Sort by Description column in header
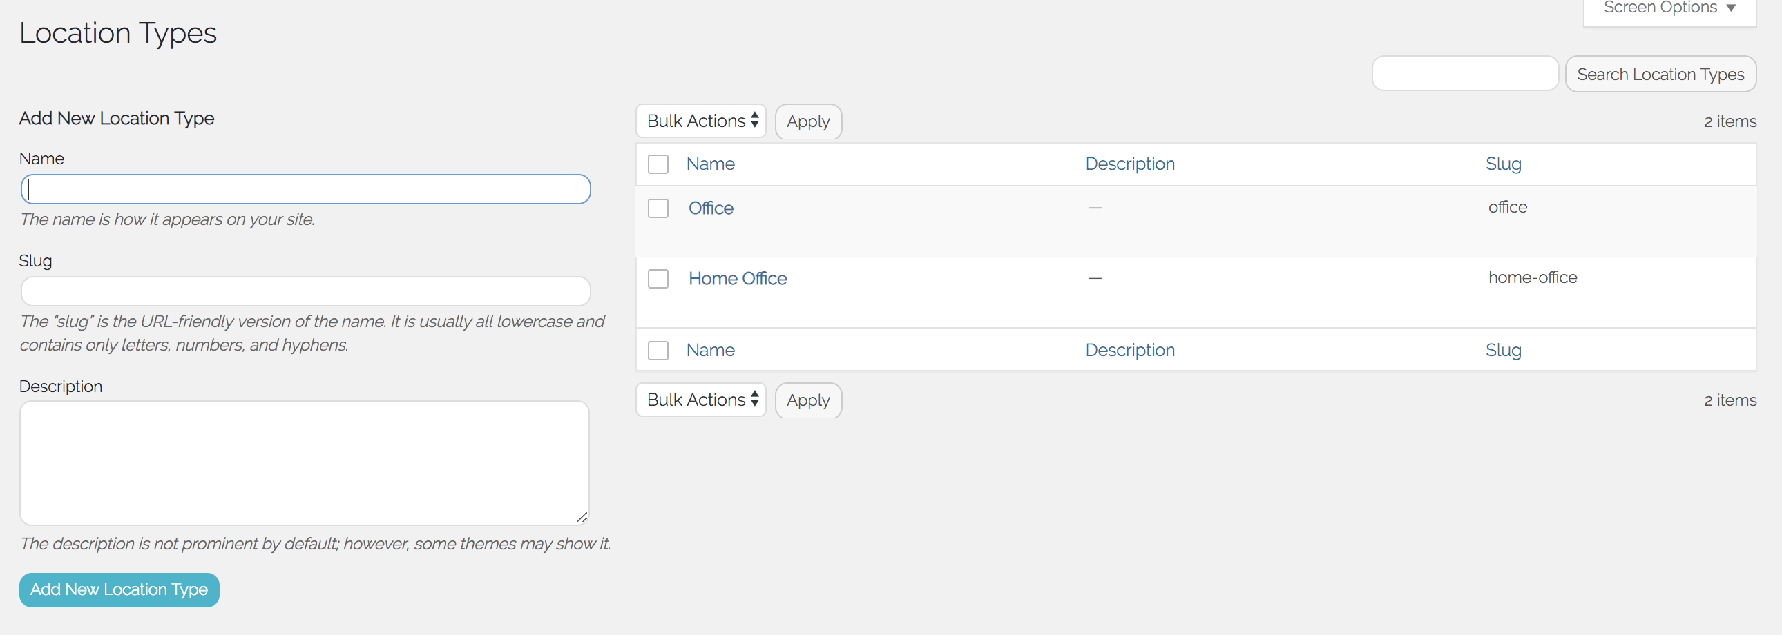The image size is (1782, 635). click(1129, 164)
